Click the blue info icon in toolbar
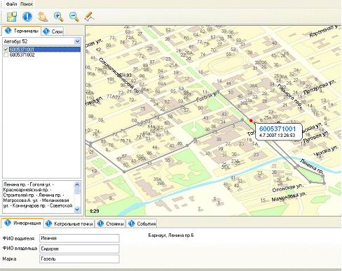This screenshot has height=271, width=342. 27,17
